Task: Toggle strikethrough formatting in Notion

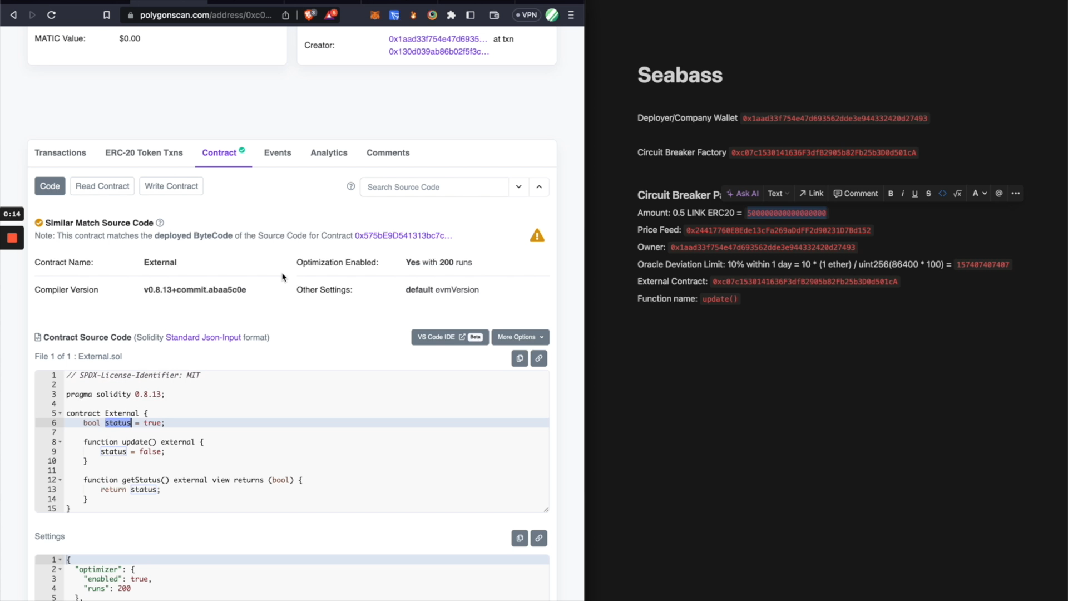Action: (x=928, y=193)
